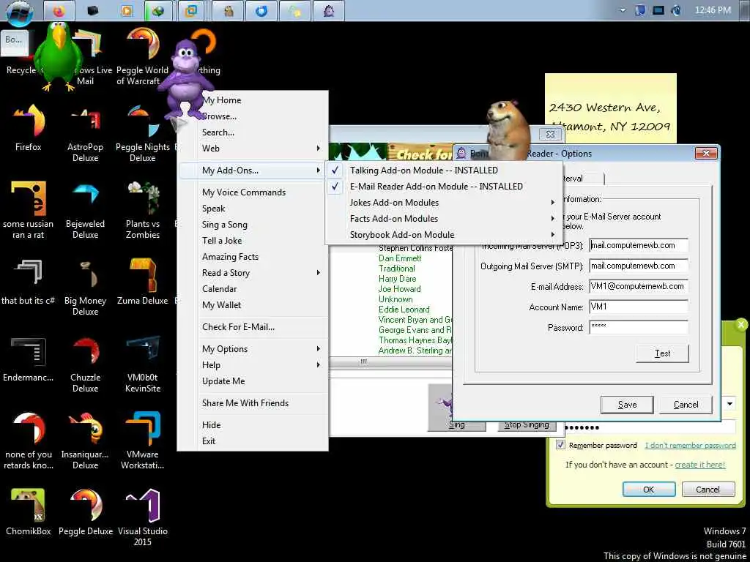Expand Facts Add-on Modules submenu
This screenshot has width=750, height=562.
point(443,219)
